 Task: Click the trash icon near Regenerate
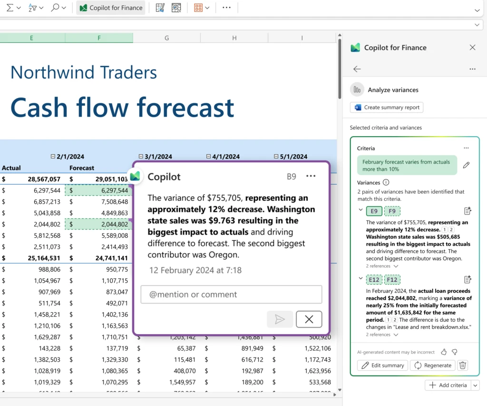tap(462, 365)
